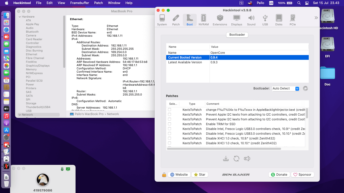344x193 pixels.
Task: Open the Apple menu
Action: click(7, 3)
